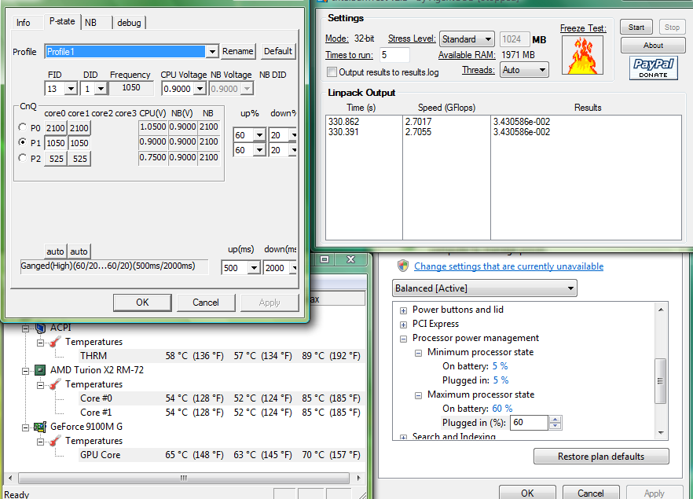Decrease Plugged in percent with down spinner
Image resolution: width=693 pixels, height=499 pixels.
tap(555, 426)
